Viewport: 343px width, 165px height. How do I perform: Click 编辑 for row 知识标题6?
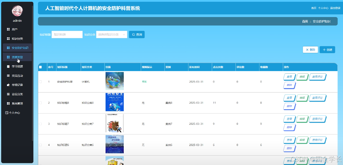[302, 140]
